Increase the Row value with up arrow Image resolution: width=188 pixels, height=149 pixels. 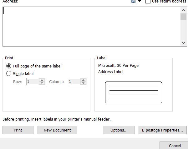(42, 80)
